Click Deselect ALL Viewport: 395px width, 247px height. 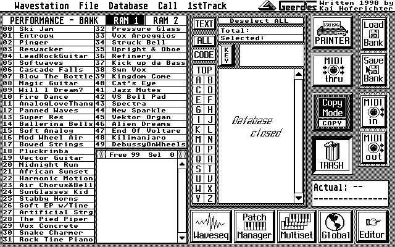point(260,20)
